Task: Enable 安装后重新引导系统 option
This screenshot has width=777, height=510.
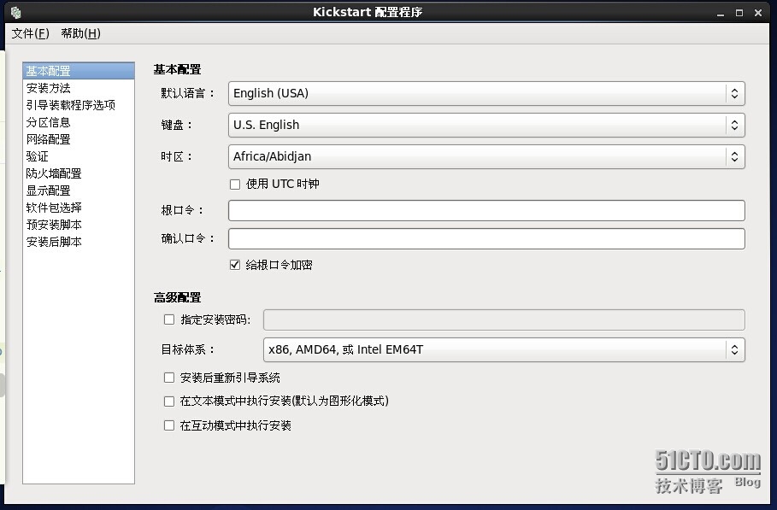Action: point(169,378)
